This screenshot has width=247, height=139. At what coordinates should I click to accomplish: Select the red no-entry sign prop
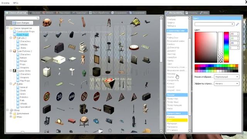pyautogui.click(x=96, y=96)
